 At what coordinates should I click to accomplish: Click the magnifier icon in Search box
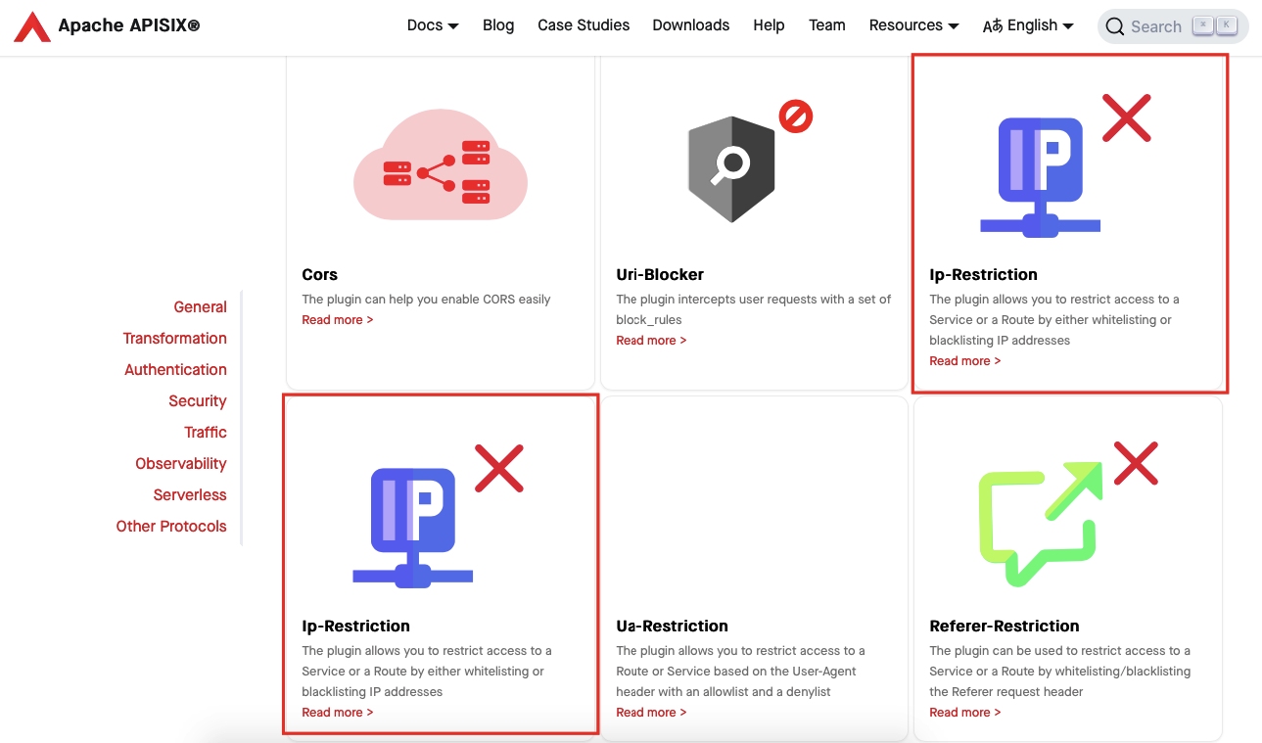point(1115,26)
